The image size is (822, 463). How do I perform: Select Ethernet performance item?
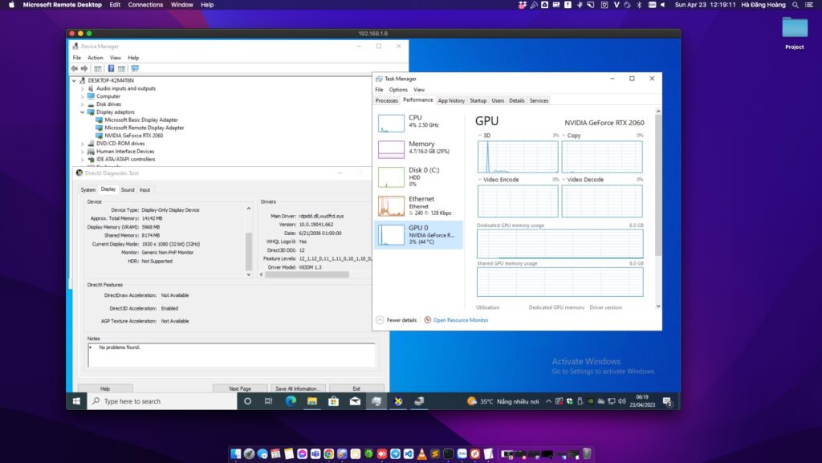click(x=418, y=206)
